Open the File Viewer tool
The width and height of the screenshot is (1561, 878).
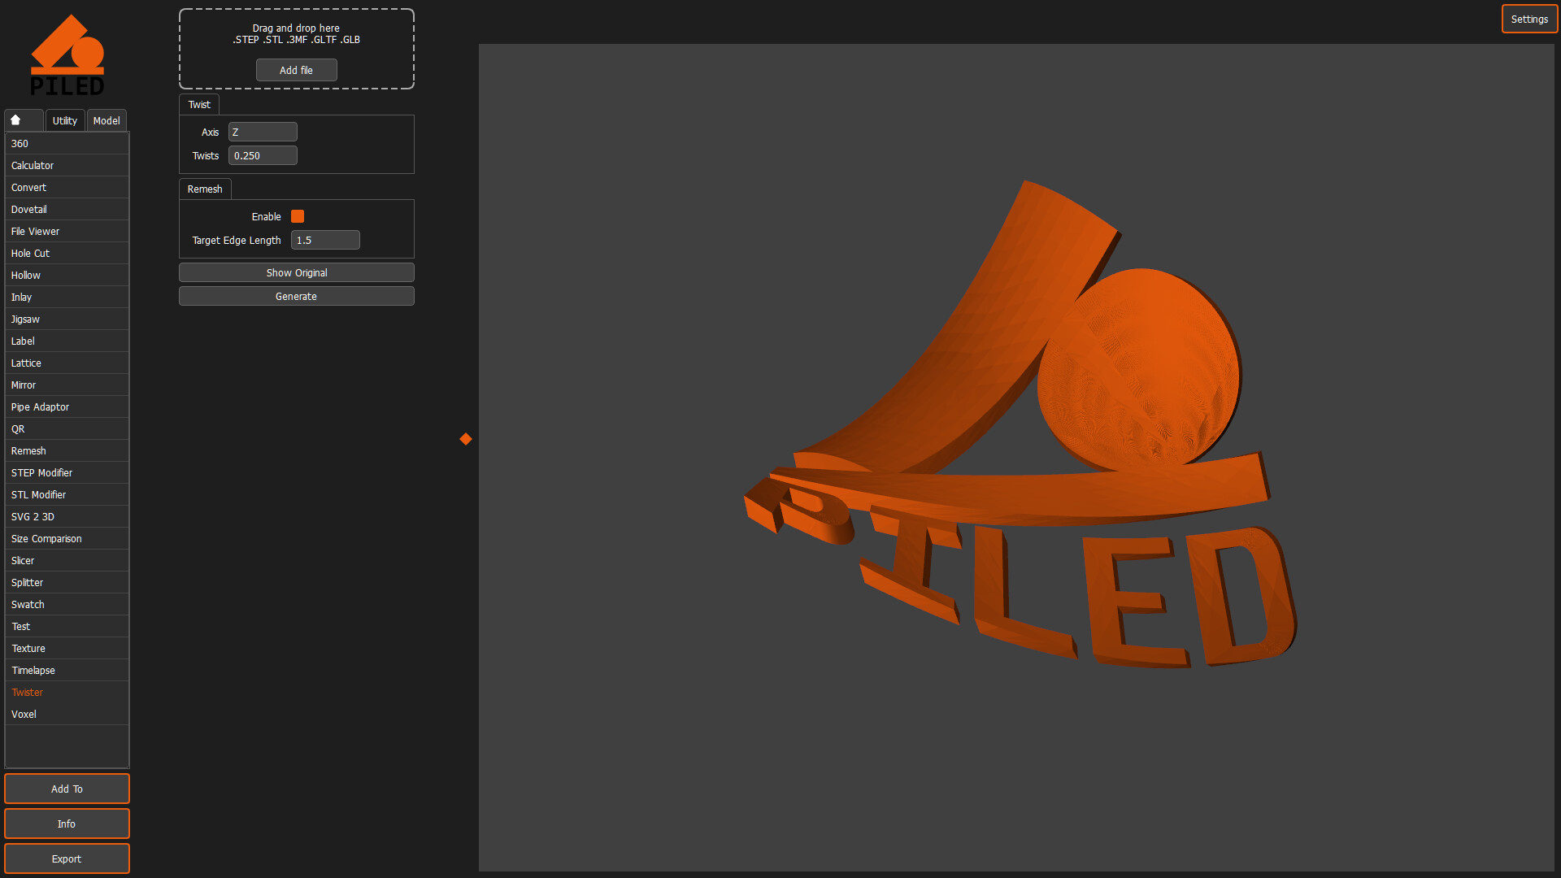[67, 231]
